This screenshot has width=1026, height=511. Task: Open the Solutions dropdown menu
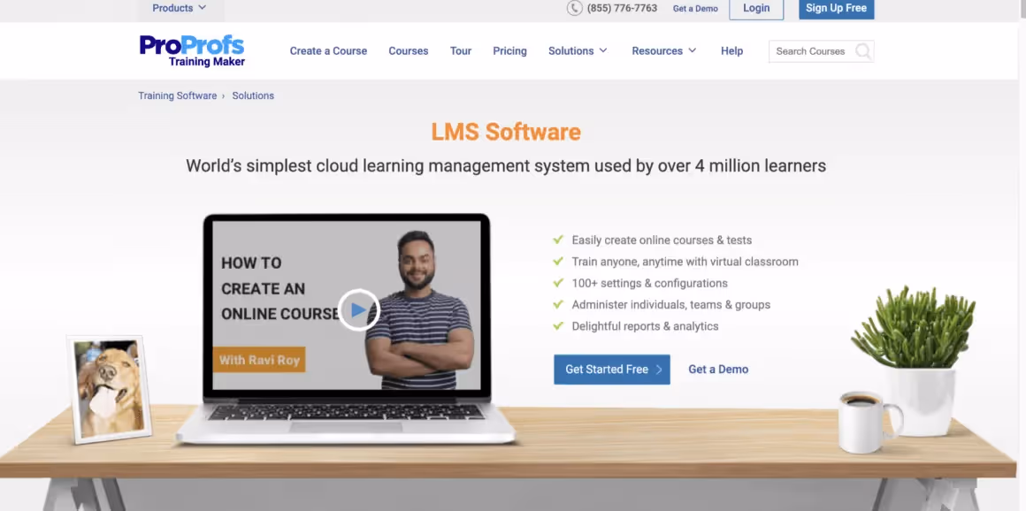point(578,51)
